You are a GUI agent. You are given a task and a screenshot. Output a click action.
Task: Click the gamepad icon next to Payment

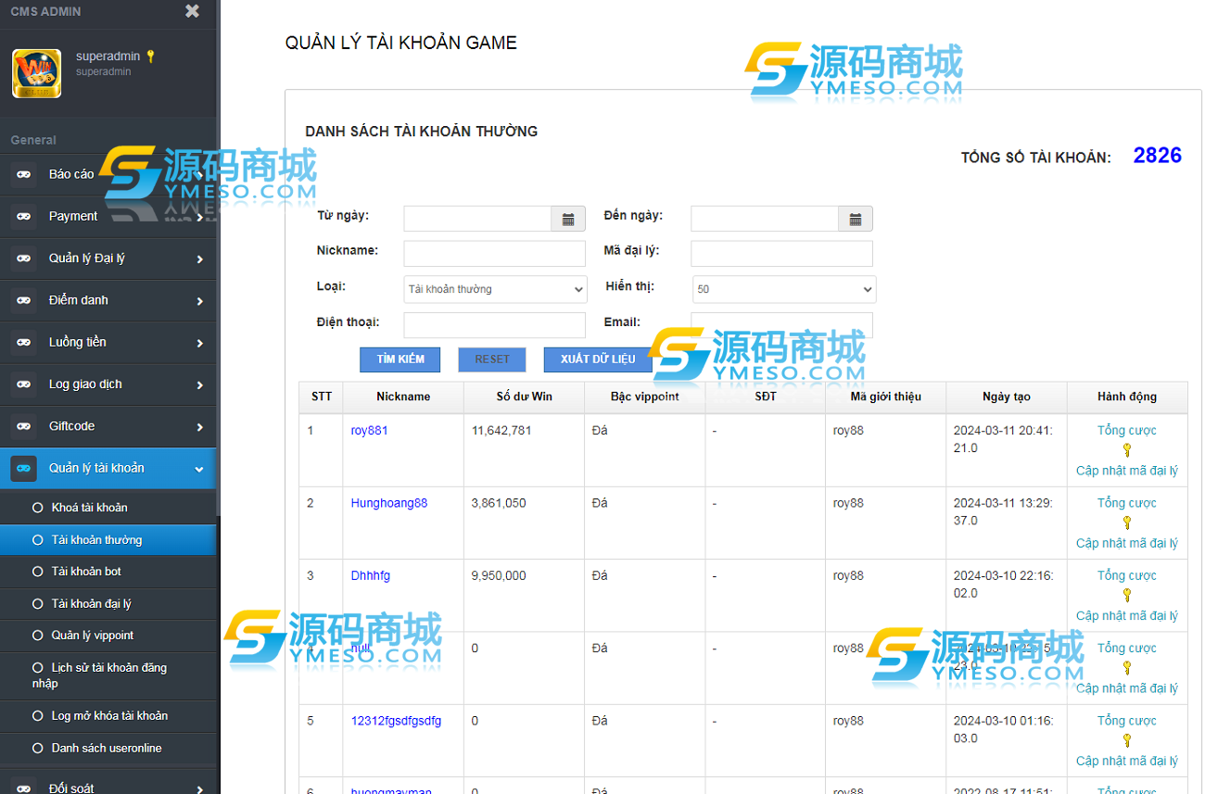(24, 216)
